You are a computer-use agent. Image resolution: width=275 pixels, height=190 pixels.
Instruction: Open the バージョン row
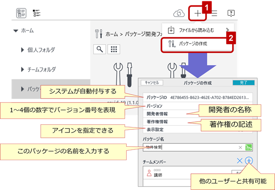click(x=198, y=106)
